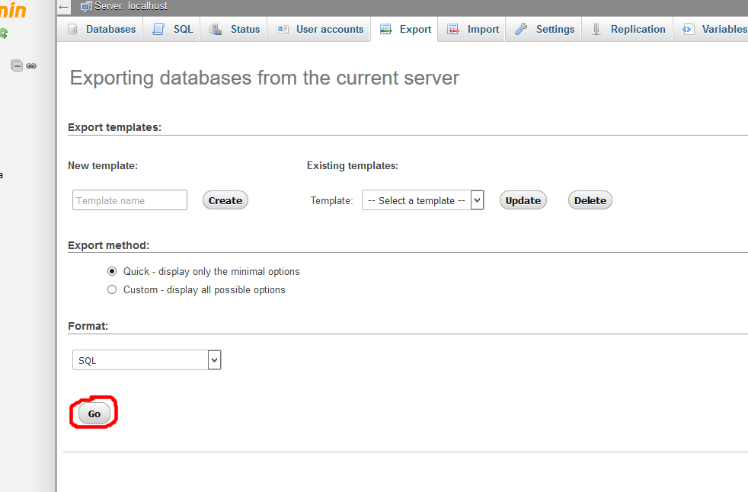Open the SQL format dropdown
Image resolution: width=748 pixels, height=492 pixels.
[x=146, y=360]
